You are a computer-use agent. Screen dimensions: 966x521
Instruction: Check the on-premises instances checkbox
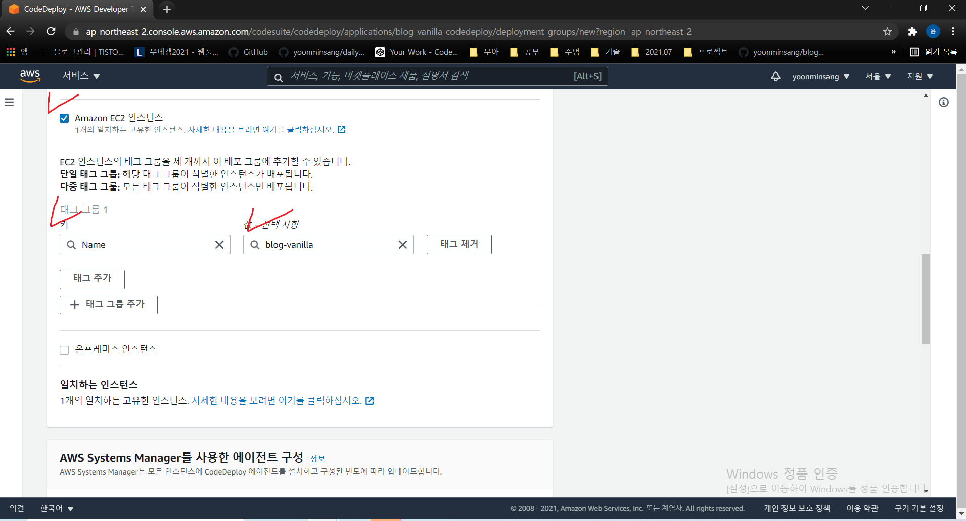(x=64, y=350)
